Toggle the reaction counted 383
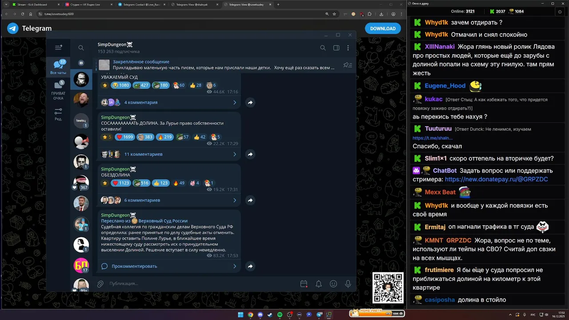This screenshot has width=569, height=320. (145, 137)
